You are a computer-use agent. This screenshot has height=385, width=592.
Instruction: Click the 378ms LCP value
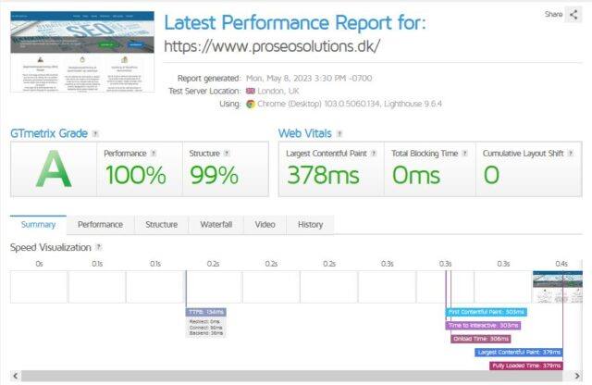[x=323, y=175]
